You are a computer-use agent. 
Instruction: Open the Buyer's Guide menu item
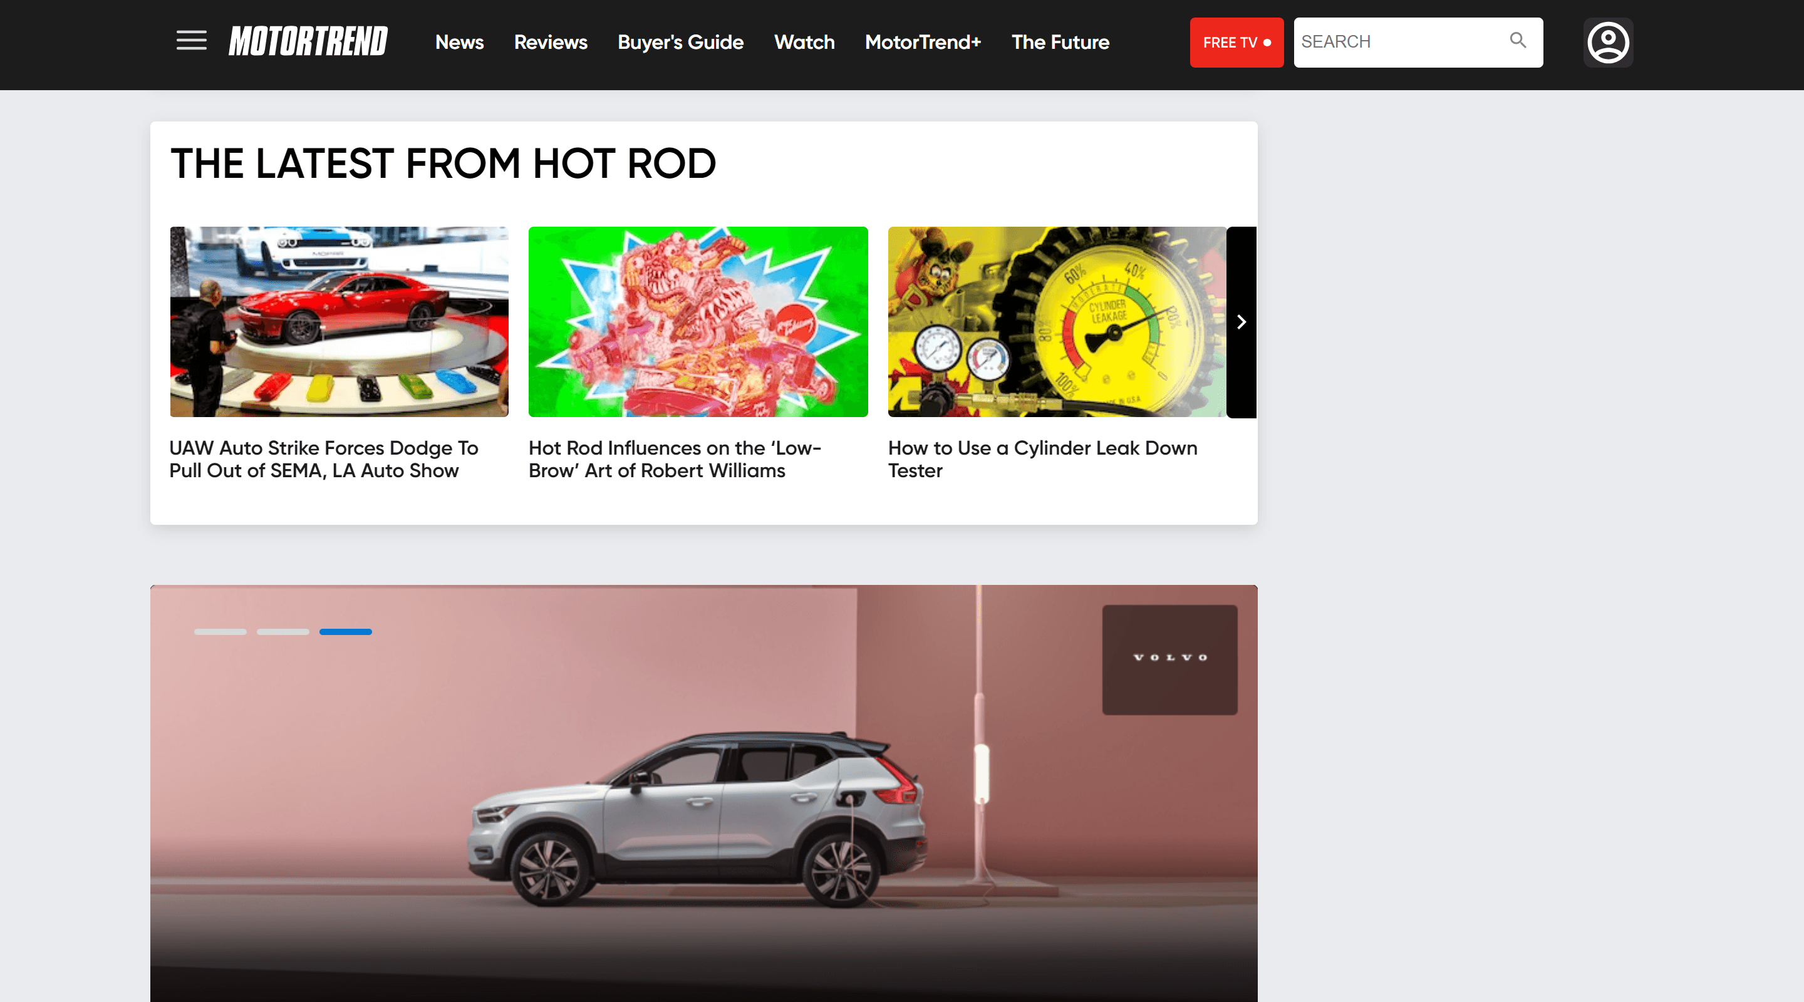point(681,42)
